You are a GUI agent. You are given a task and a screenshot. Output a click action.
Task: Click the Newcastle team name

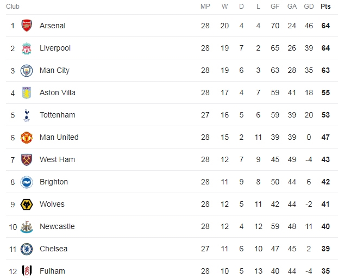coord(57,226)
